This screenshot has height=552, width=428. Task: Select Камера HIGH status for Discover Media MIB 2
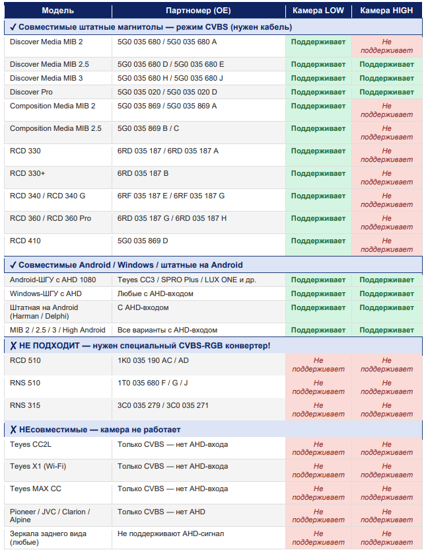pos(386,46)
